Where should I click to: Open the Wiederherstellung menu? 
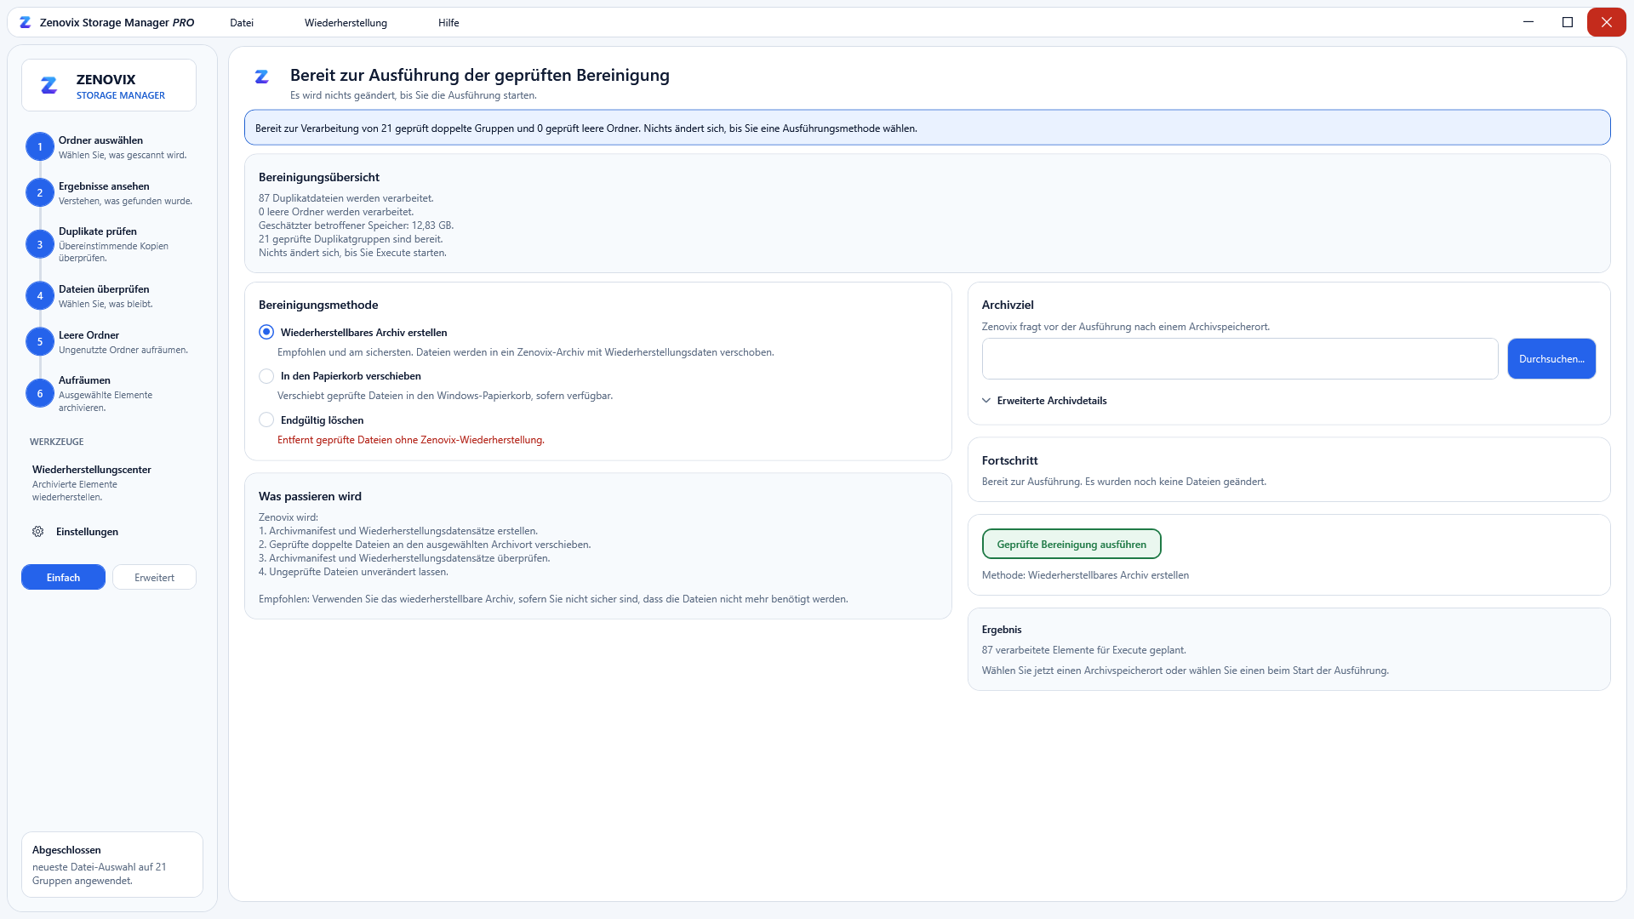click(x=346, y=23)
